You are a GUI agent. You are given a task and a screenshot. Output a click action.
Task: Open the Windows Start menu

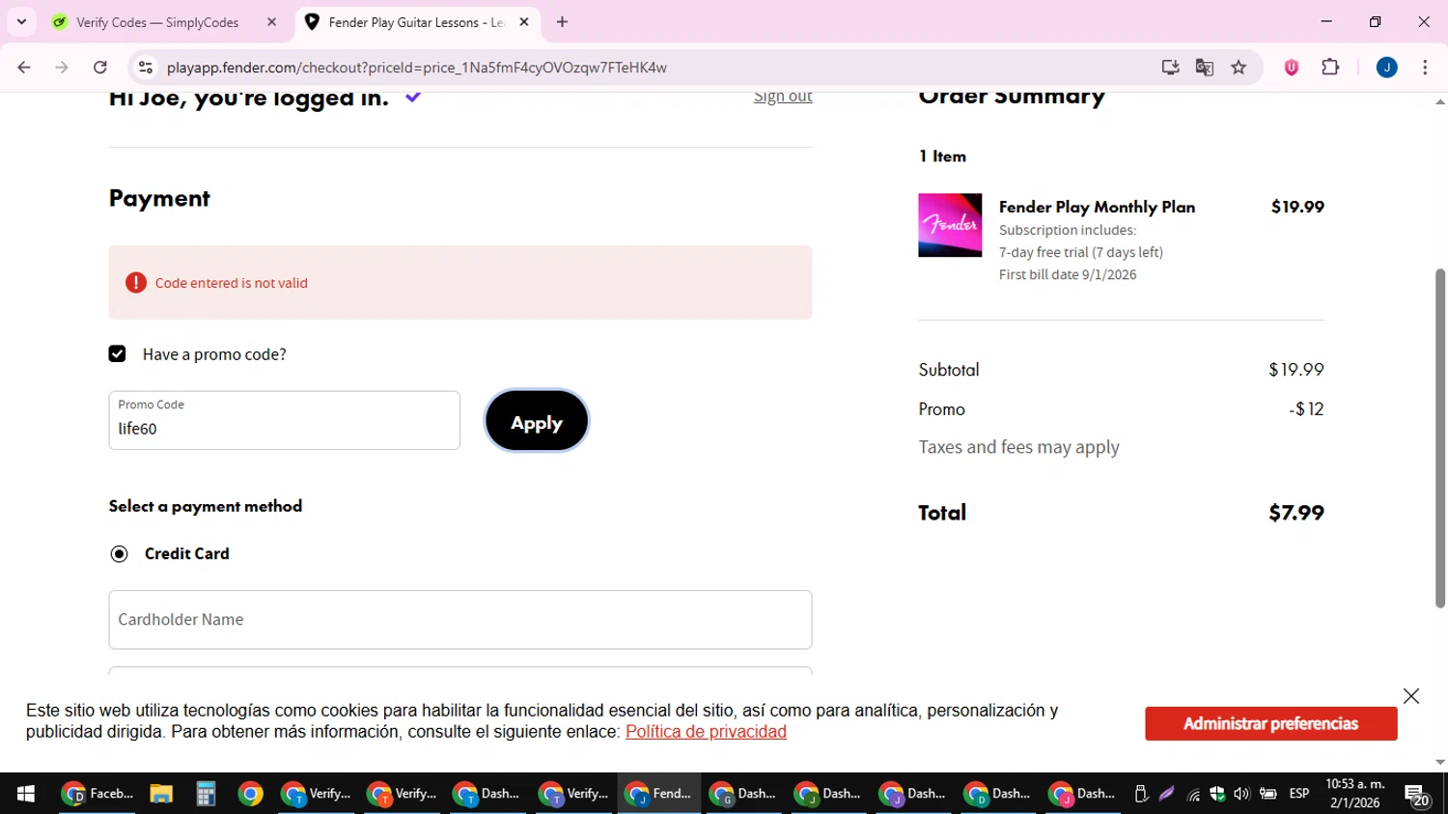[x=26, y=794]
